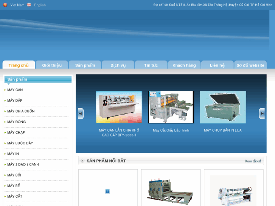The height and width of the screenshot is (206, 275).
Task: Click the UK flag icon
Action: pyautogui.click(x=29, y=5)
